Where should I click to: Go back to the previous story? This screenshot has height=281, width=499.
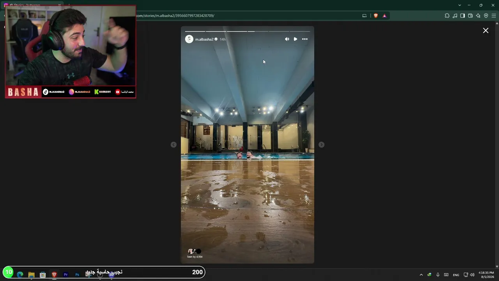pos(173,145)
